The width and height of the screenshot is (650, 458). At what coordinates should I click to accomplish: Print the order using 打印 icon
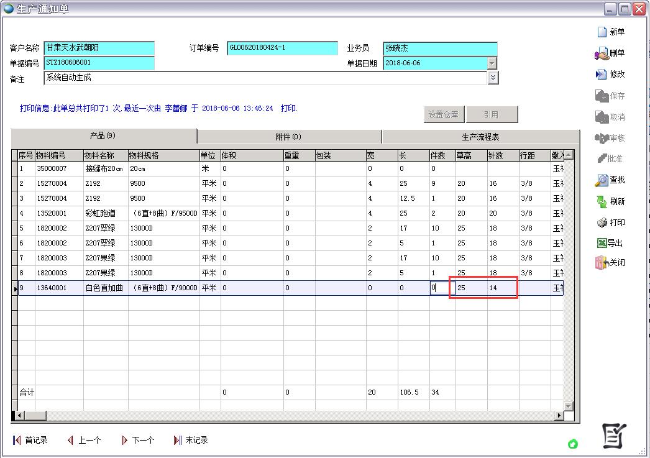[602, 222]
